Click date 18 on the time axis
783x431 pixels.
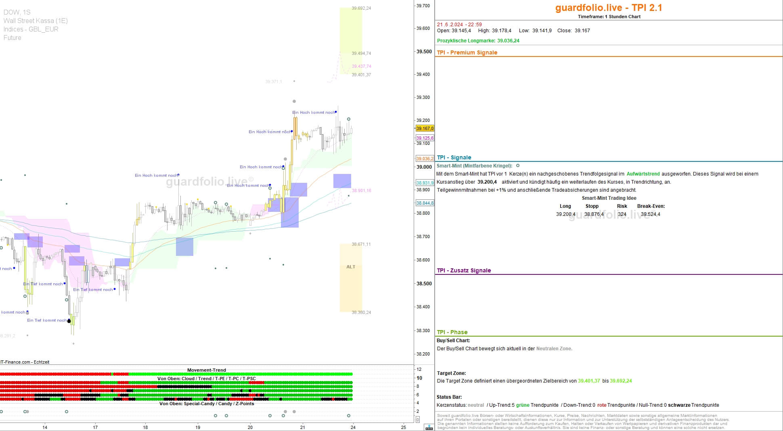(145, 427)
